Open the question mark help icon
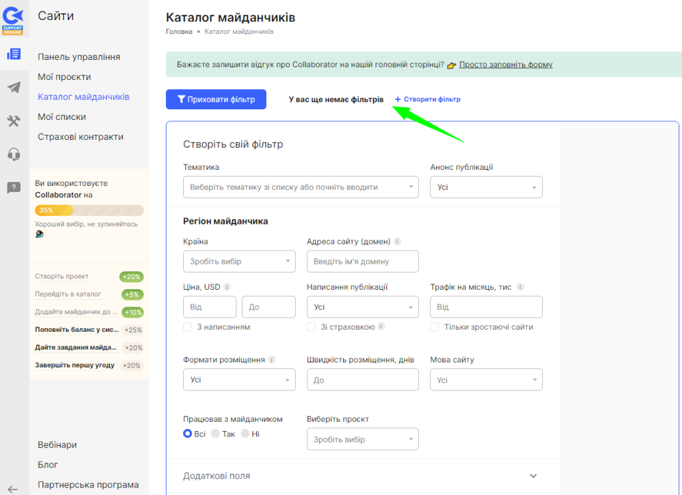Screen dimensions: 682x495 click(x=14, y=188)
